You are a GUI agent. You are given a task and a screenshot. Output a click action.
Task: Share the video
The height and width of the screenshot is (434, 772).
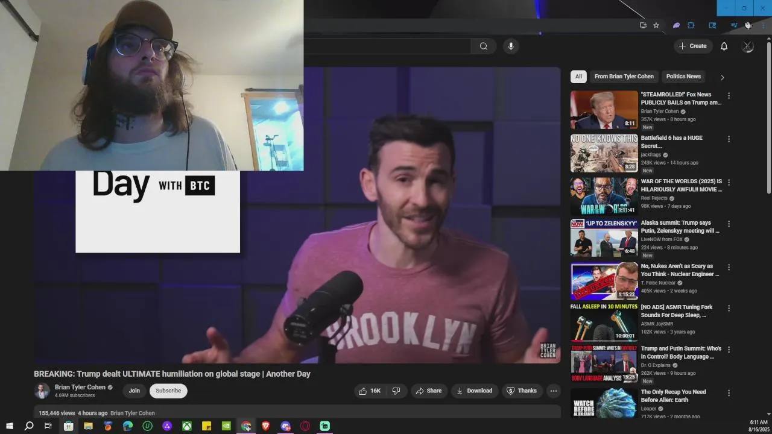click(428, 391)
